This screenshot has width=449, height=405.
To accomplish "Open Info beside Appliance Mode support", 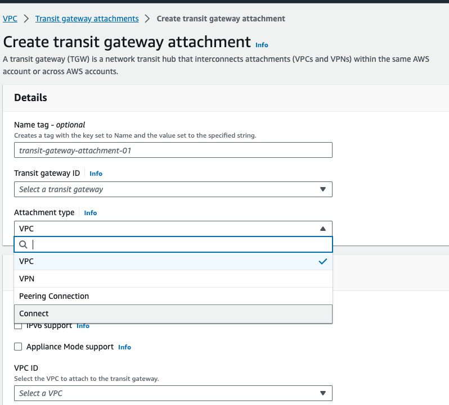I will click(124, 347).
